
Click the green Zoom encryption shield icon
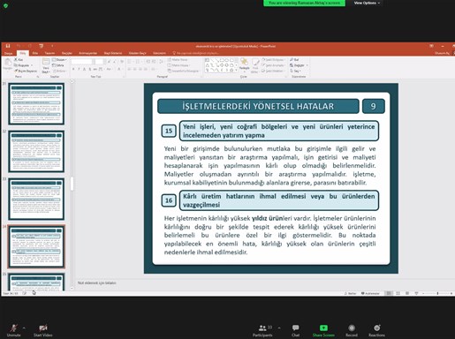tap(5, 5)
